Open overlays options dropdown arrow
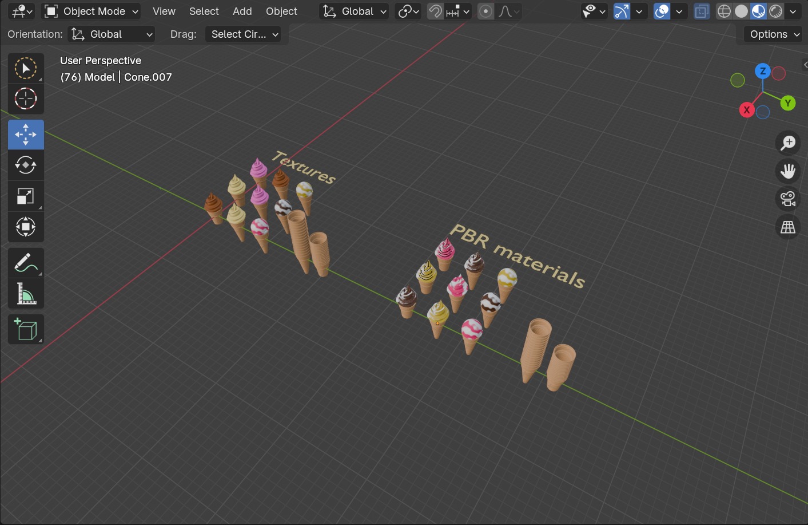This screenshot has width=808, height=525. pyautogui.click(x=679, y=11)
